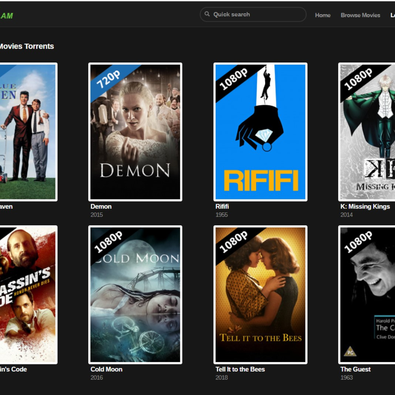Open the Browse Movies menu item

pos(360,15)
